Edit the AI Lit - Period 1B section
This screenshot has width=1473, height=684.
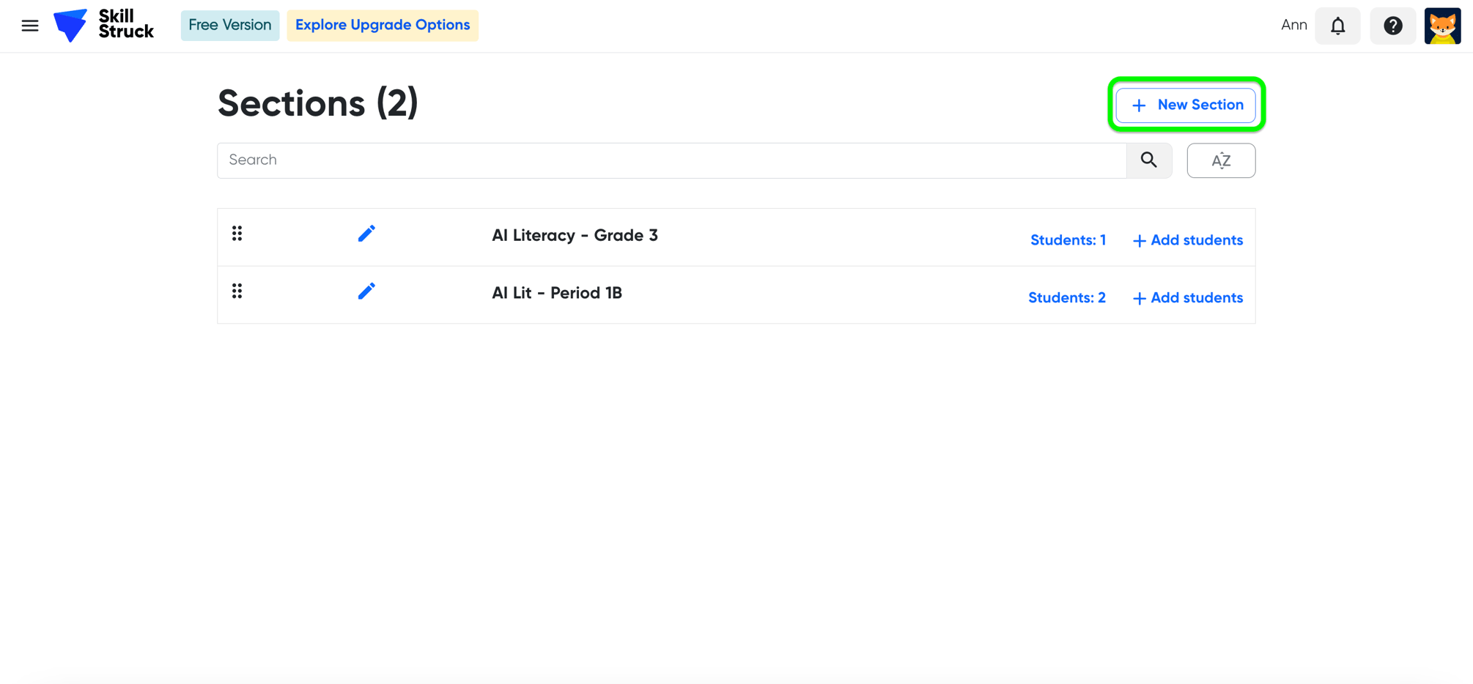click(x=366, y=291)
